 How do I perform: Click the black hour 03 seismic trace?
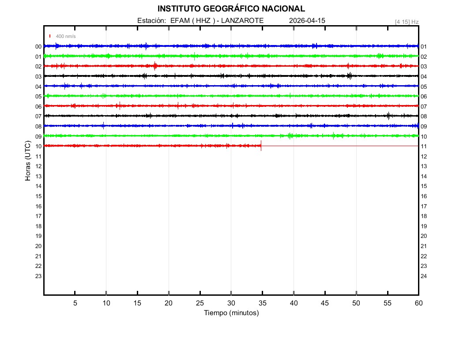(177, 76)
